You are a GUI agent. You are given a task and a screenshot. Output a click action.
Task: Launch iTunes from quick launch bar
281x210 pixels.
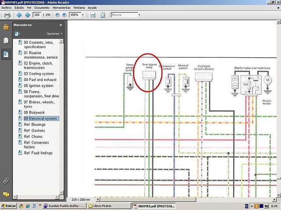click(x=34, y=206)
